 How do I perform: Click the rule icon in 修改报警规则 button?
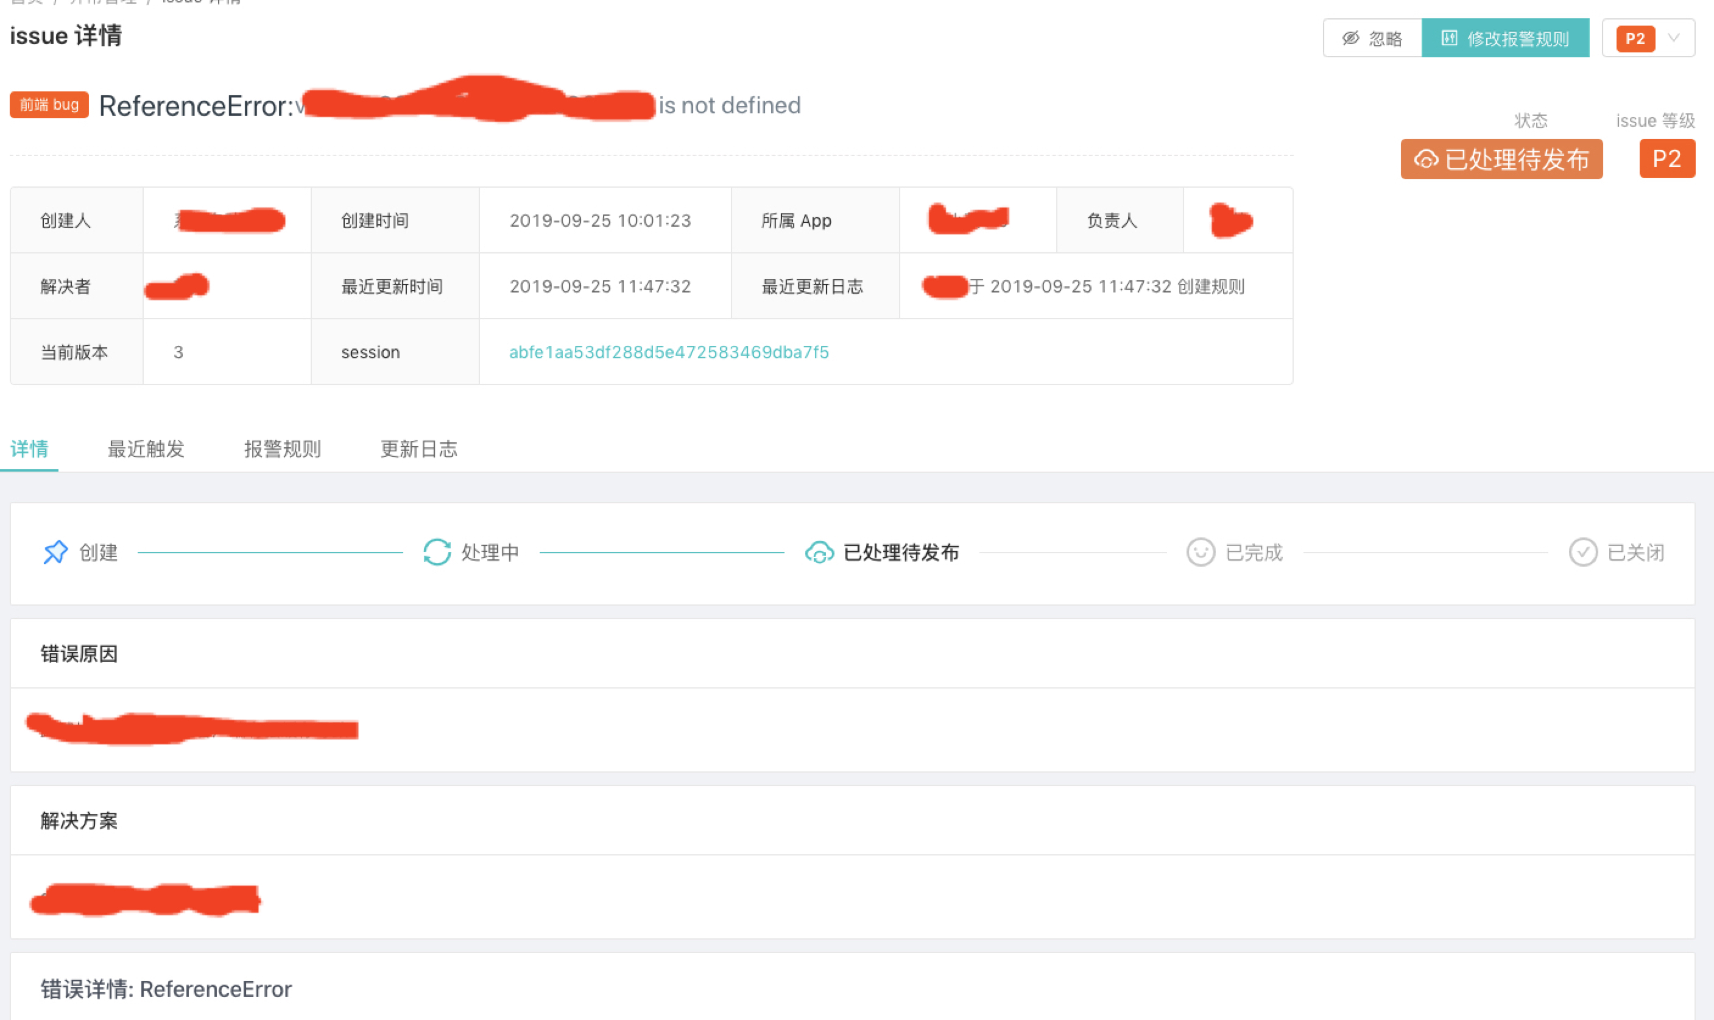[1448, 38]
